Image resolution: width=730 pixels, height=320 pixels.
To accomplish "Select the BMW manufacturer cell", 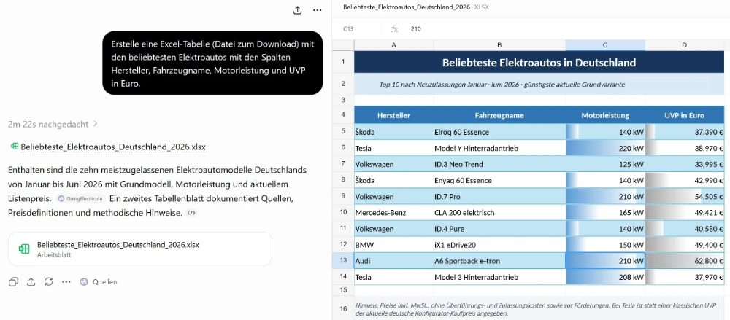I will pos(394,245).
